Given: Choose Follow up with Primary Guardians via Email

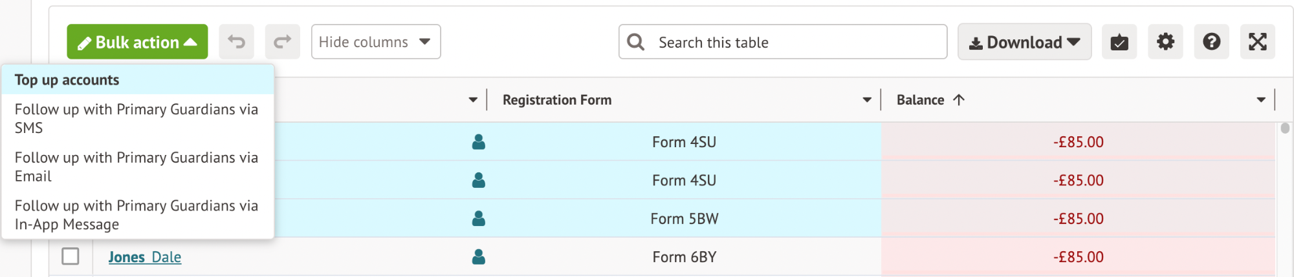Looking at the screenshot, I should [138, 167].
